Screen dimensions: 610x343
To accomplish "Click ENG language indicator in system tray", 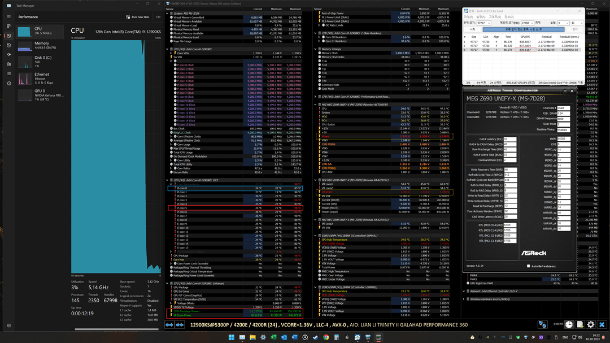I will click(x=565, y=337).
